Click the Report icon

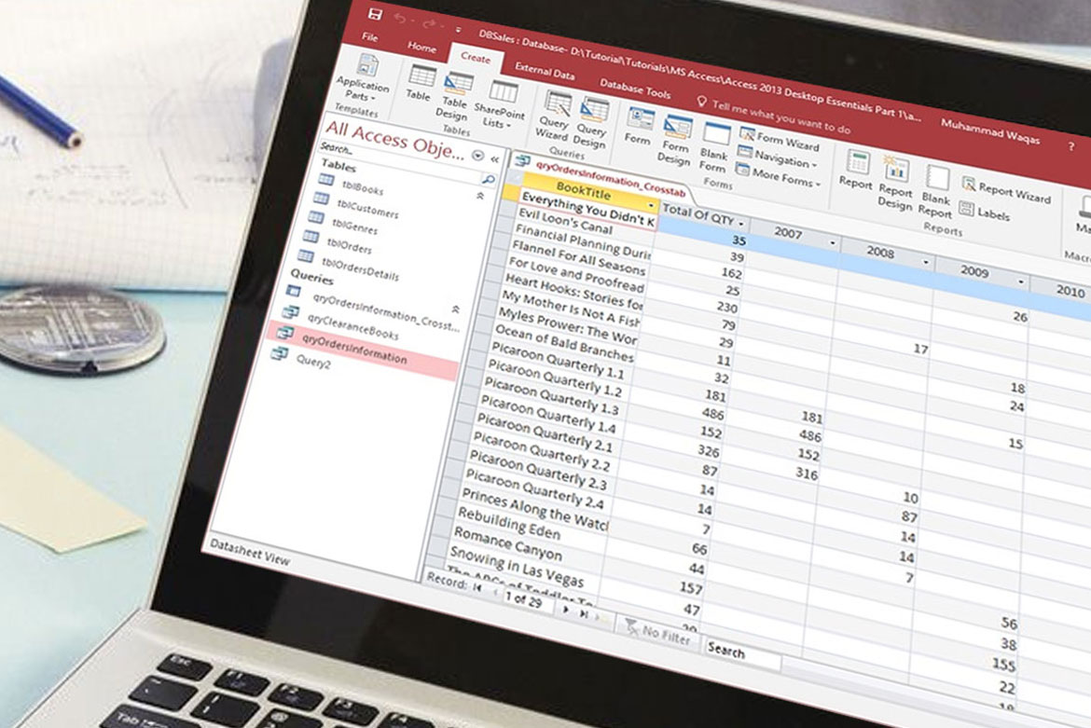[x=857, y=169]
